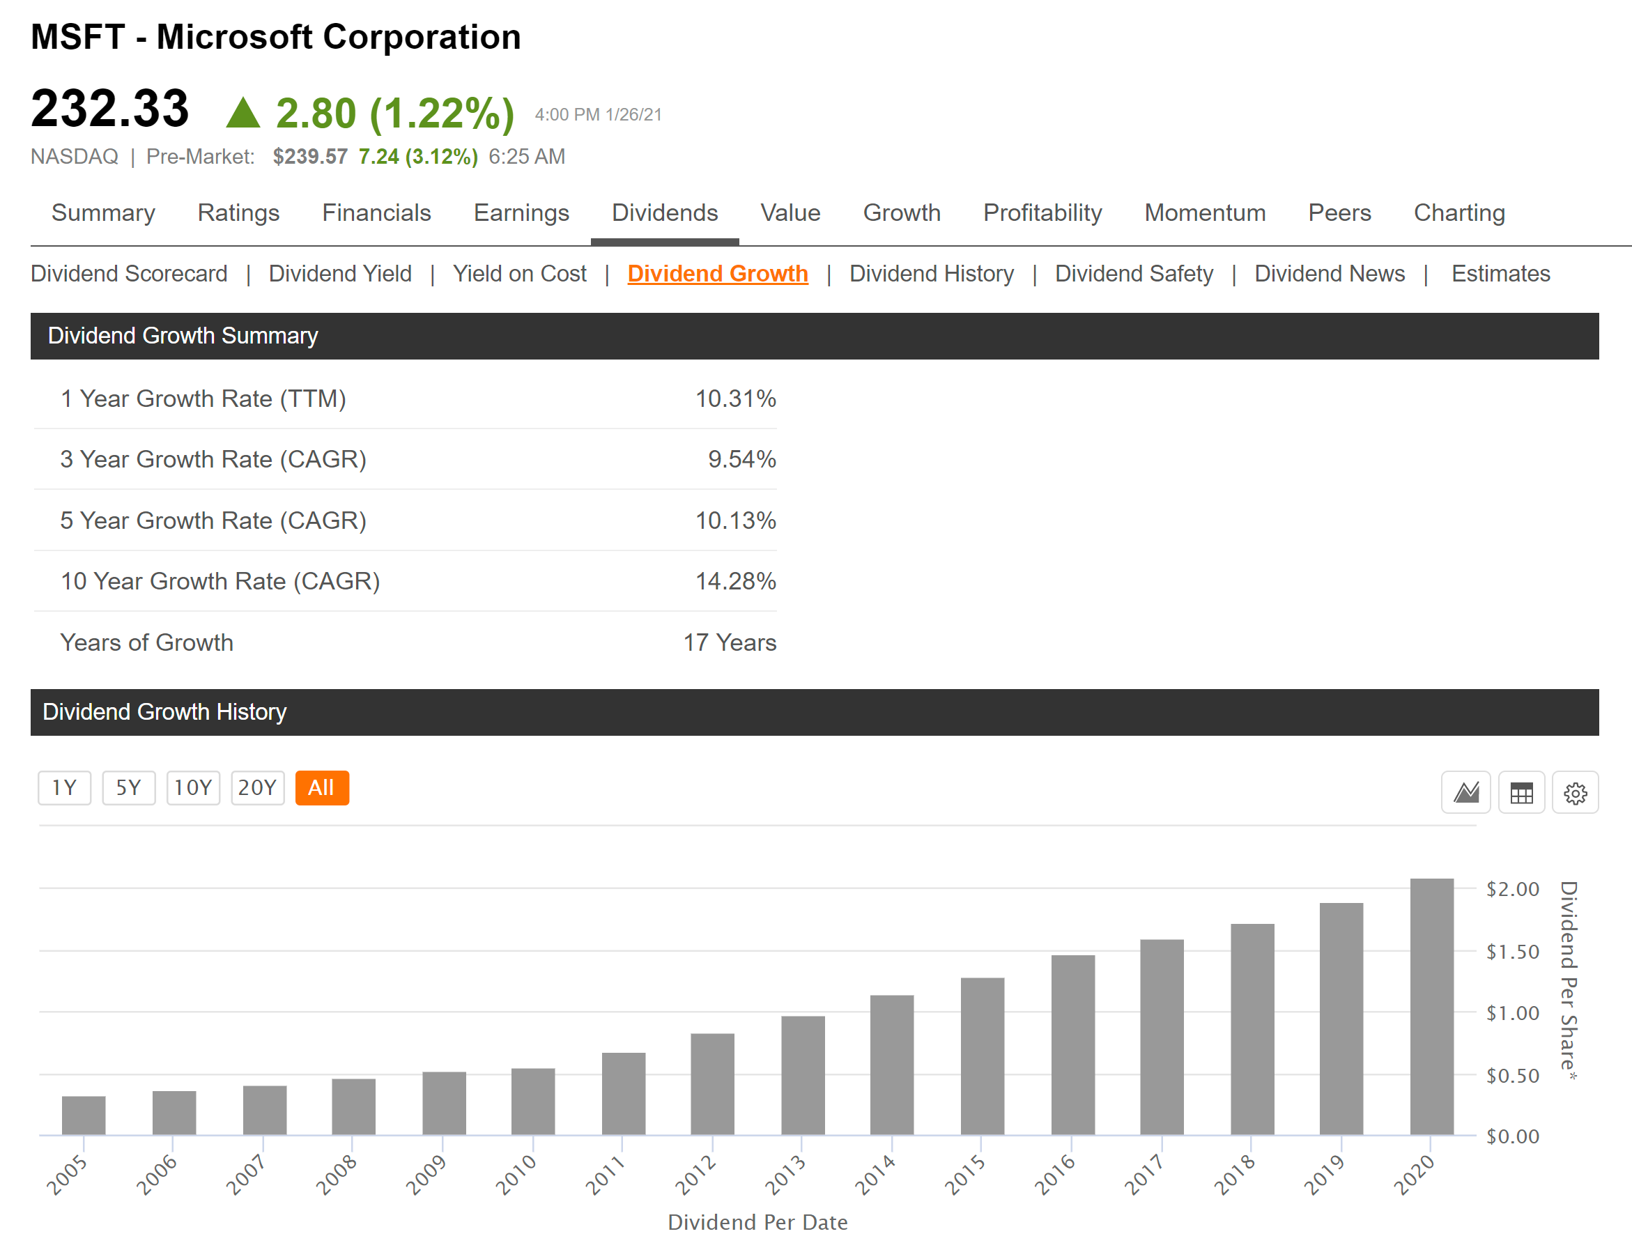Open the table view icon
Screen dimensions: 1632x1243
[1521, 792]
